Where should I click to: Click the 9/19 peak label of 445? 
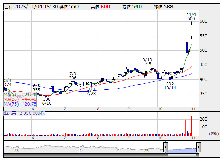pos(147,62)
